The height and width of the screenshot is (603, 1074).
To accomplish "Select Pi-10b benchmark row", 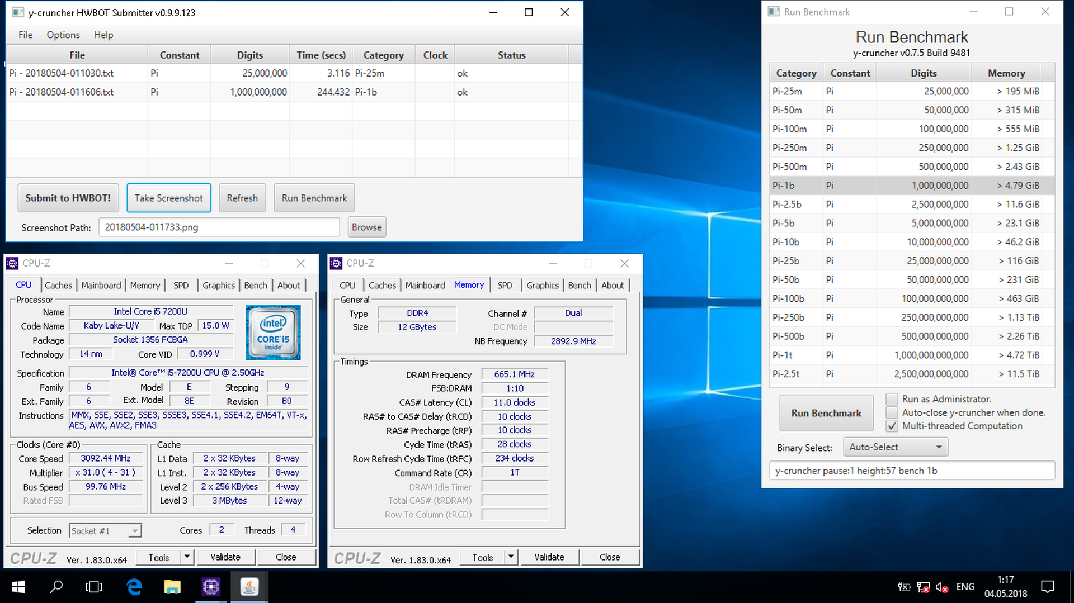I will (x=912, y=242).
